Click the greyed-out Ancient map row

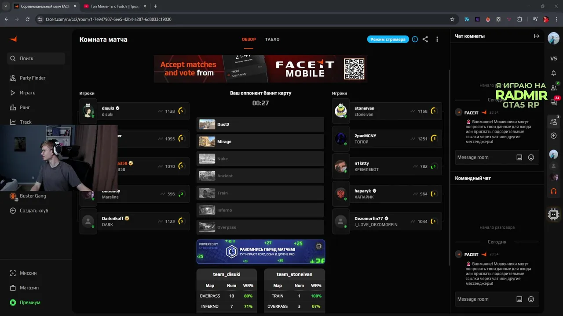pos(260,176)
